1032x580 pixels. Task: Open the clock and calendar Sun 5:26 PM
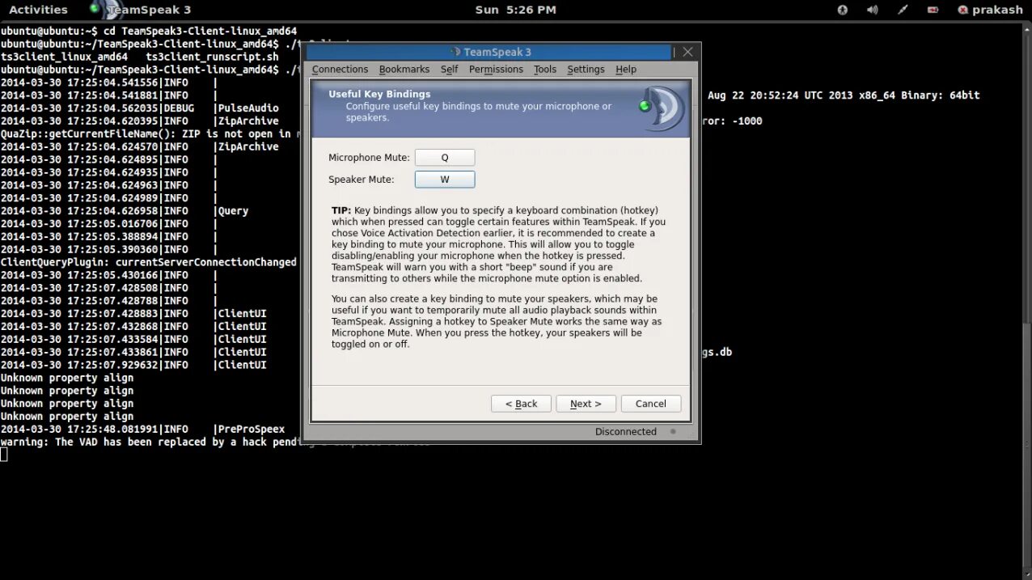pyautogui.click(x=515, y=10)
